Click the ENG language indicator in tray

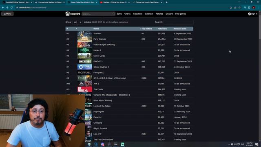click(243, 144)
